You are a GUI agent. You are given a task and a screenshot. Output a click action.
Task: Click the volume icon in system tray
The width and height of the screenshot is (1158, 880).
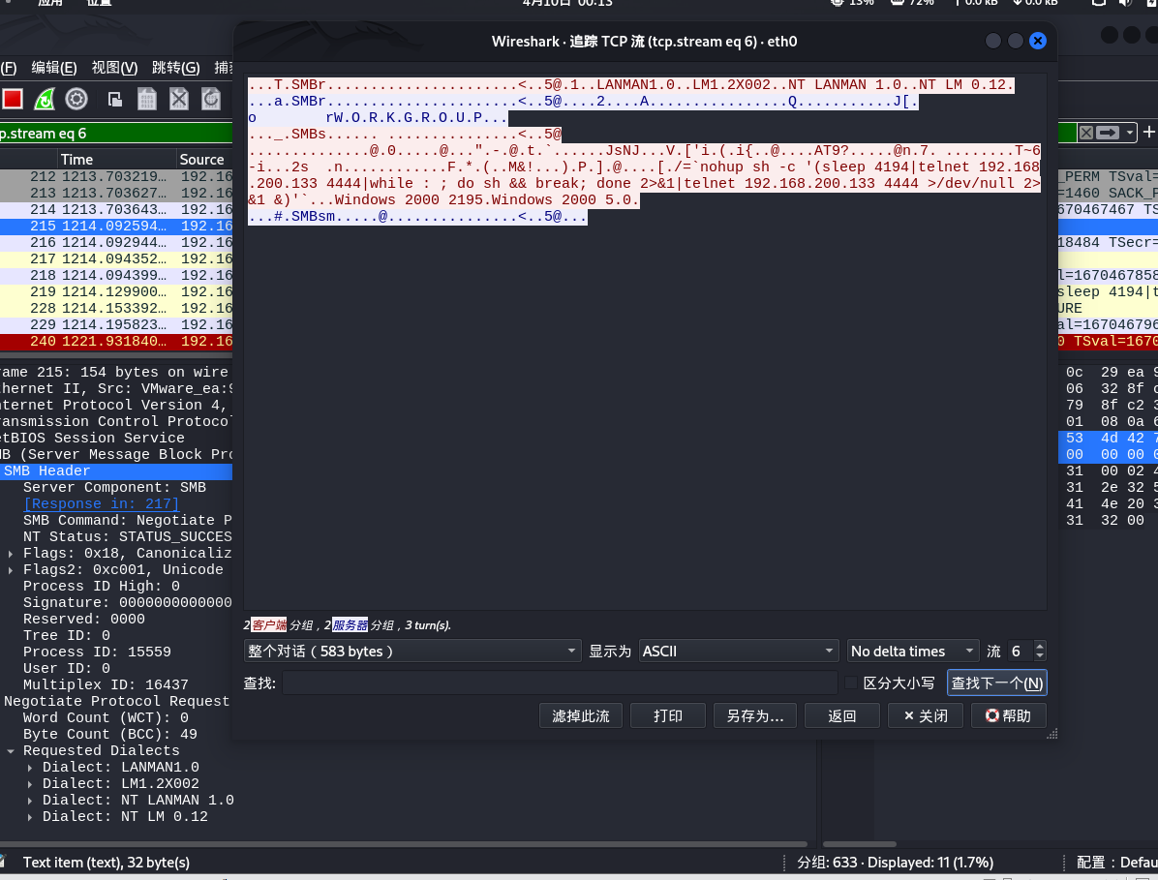tap(1125, 3)
